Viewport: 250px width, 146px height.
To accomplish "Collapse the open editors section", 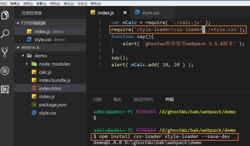I will pos(18,23).
